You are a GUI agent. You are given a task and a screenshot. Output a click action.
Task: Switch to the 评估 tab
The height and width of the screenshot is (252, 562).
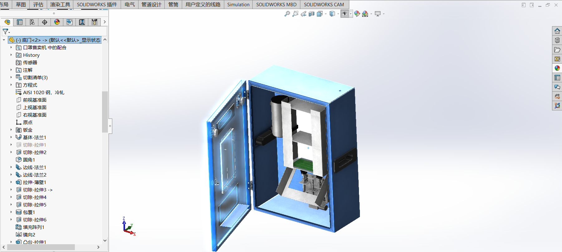(38, 4)
